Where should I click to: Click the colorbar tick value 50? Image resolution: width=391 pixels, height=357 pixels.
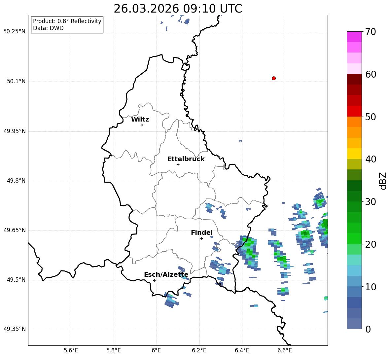click(371, 117)
